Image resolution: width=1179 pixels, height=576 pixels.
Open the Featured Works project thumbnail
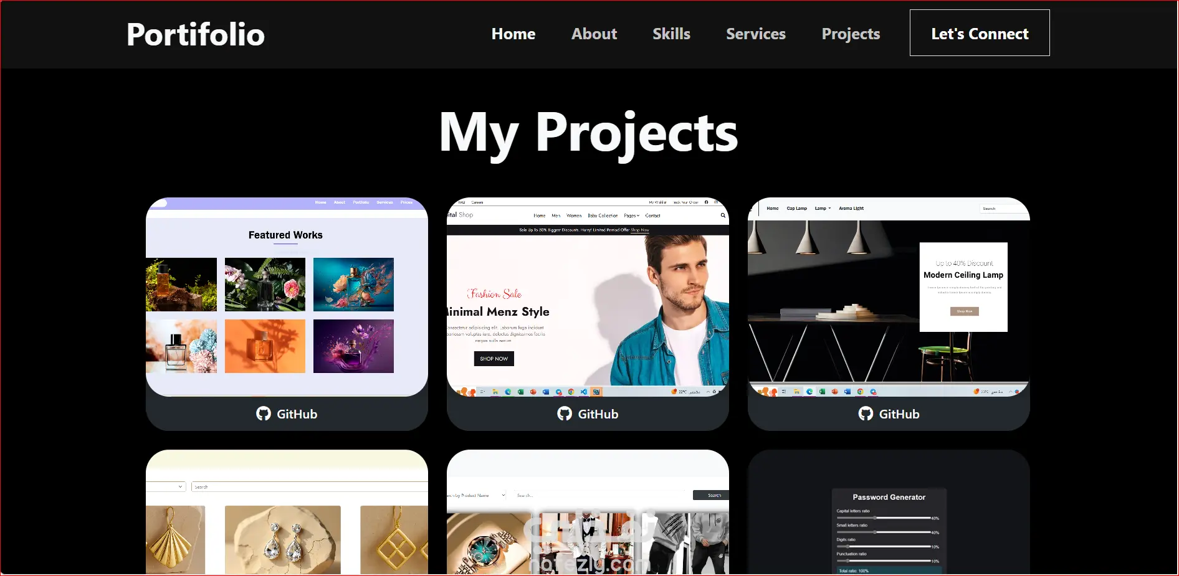(x=287, y=297)
